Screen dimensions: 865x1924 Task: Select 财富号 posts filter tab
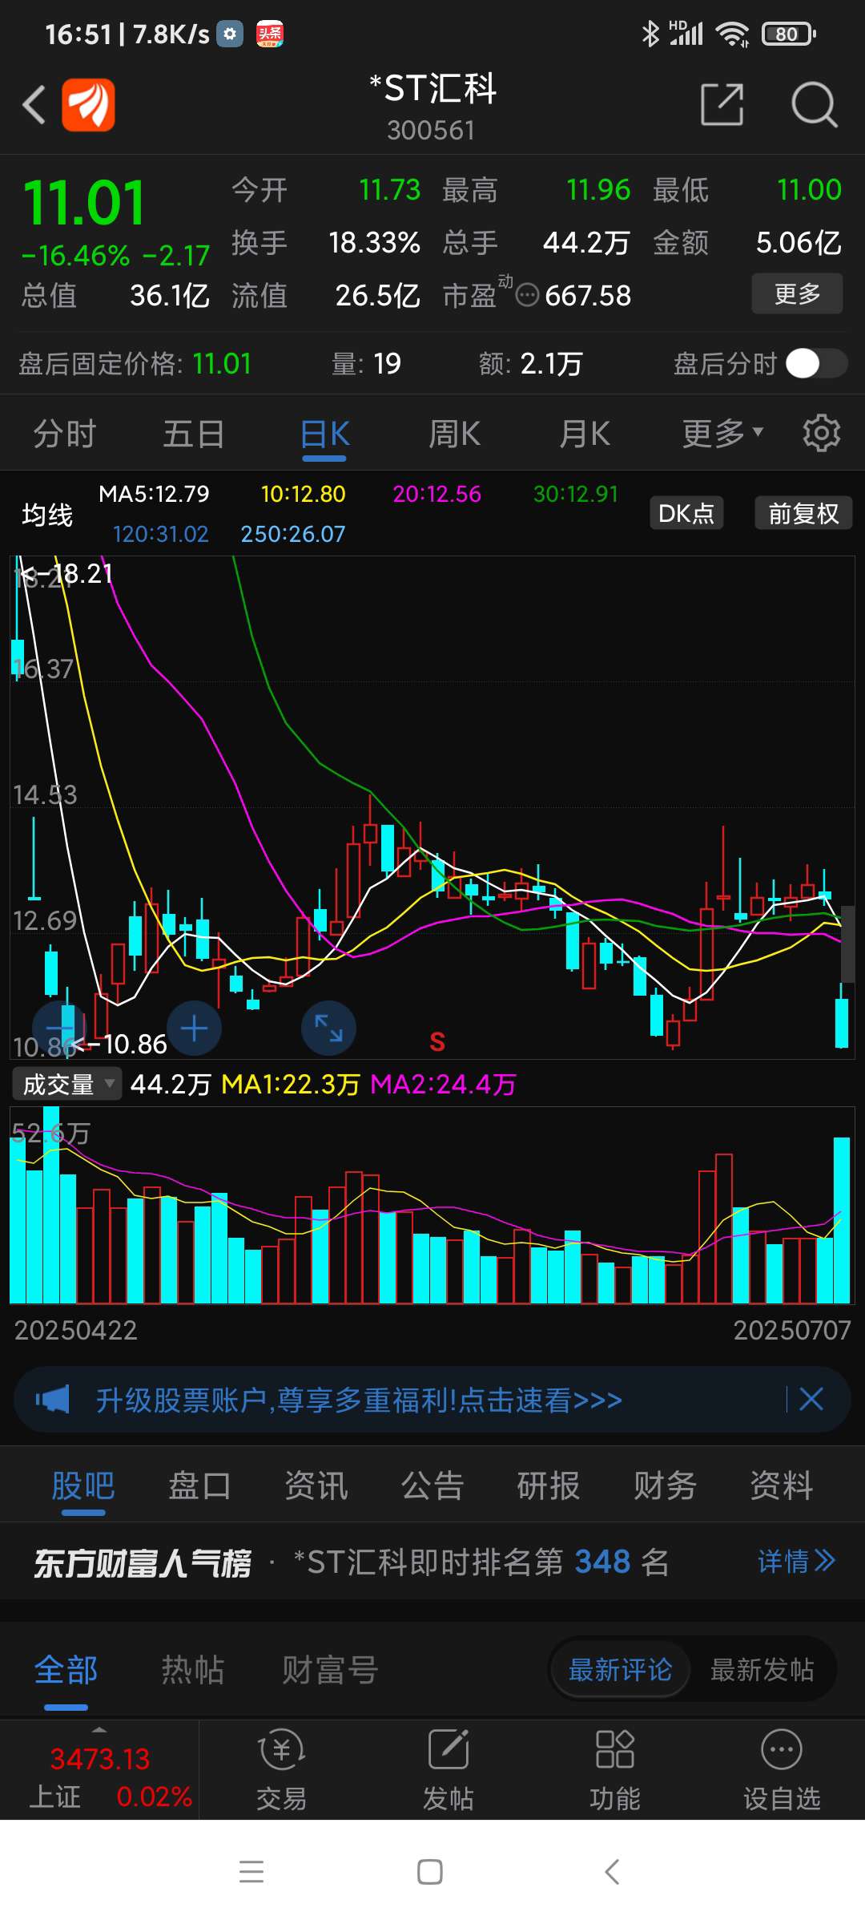[329, 1671]
